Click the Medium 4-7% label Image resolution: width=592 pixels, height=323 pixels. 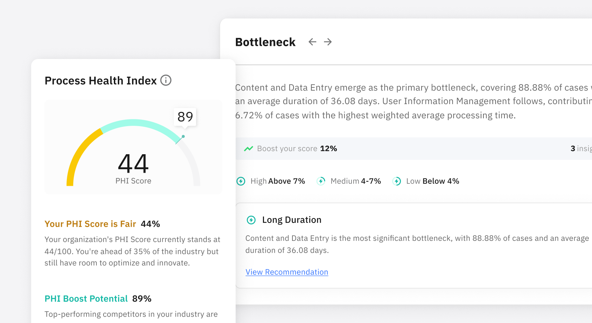click(x=356, y=181)
